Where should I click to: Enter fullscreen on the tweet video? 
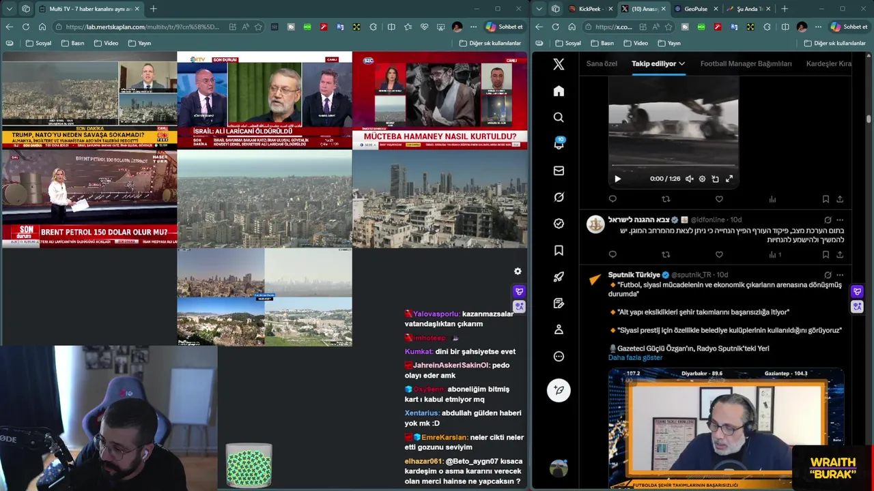pyautogui.click(x=729, y=179)
